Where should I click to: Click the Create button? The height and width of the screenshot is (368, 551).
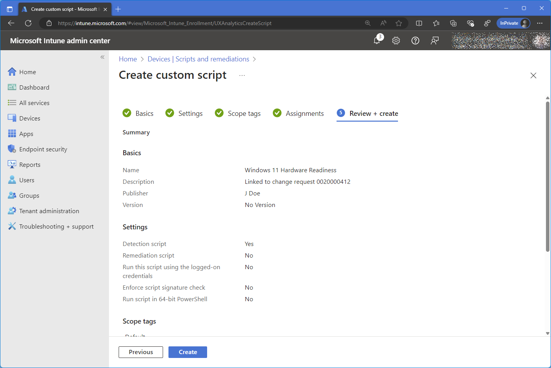click(188, 352)
